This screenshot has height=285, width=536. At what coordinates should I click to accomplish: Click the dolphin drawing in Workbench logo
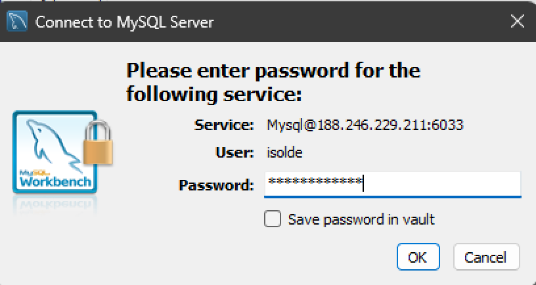click(54, 144)
